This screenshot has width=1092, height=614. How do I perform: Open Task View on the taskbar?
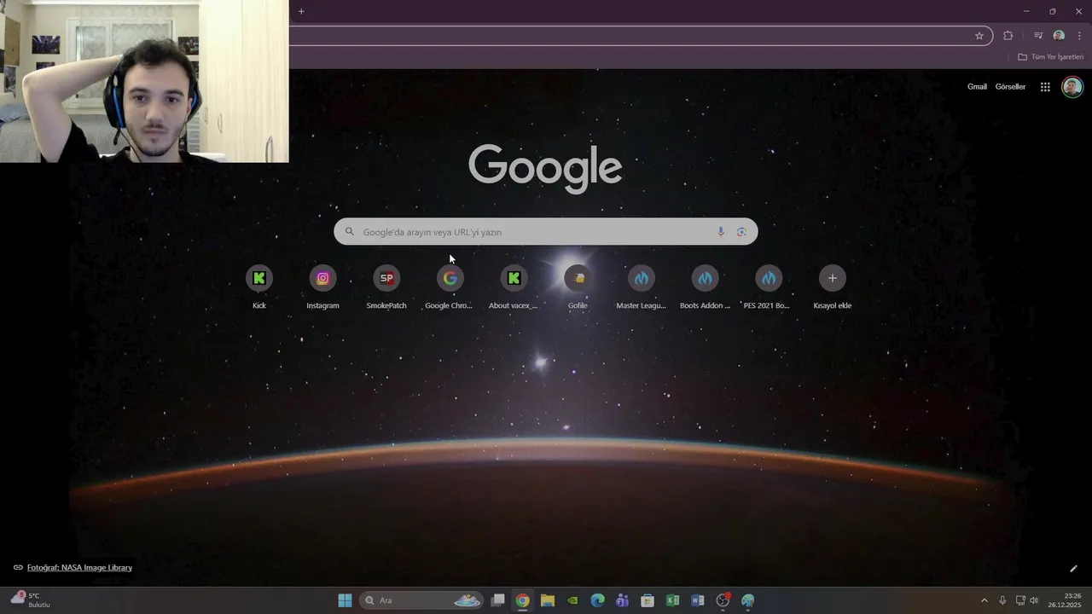(498, 600)
